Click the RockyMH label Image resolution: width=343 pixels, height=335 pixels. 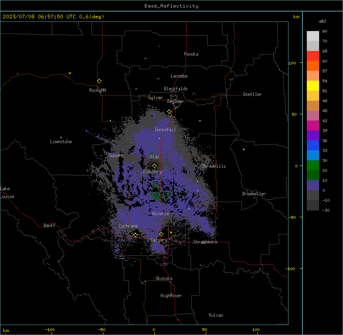point(97,90)
